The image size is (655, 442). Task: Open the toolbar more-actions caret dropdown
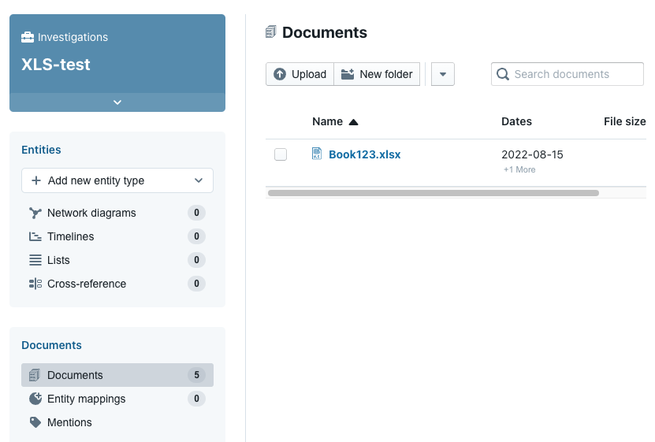443,74
